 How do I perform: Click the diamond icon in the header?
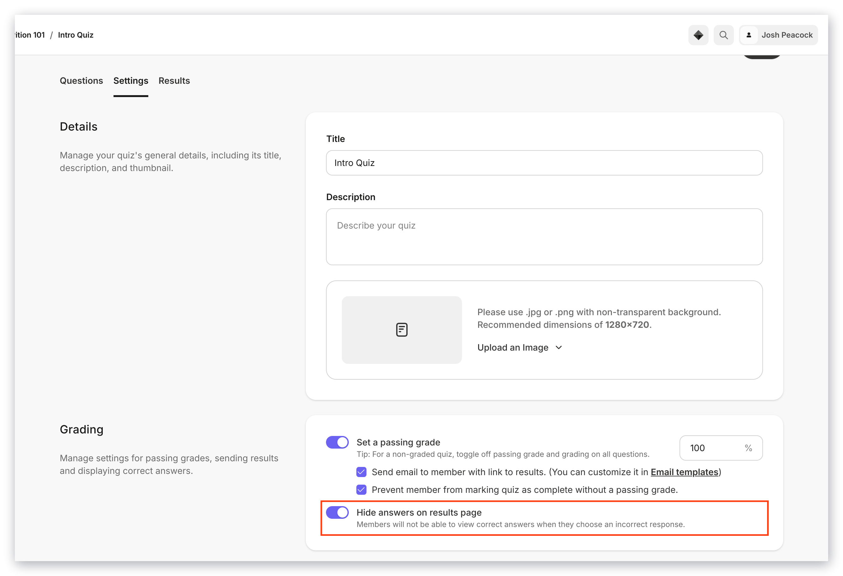(698, 35)
